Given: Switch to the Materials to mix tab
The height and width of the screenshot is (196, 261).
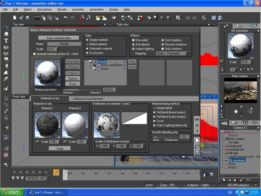Looking at the screenshot, I should pyautogui.click(x=50, y=98).
